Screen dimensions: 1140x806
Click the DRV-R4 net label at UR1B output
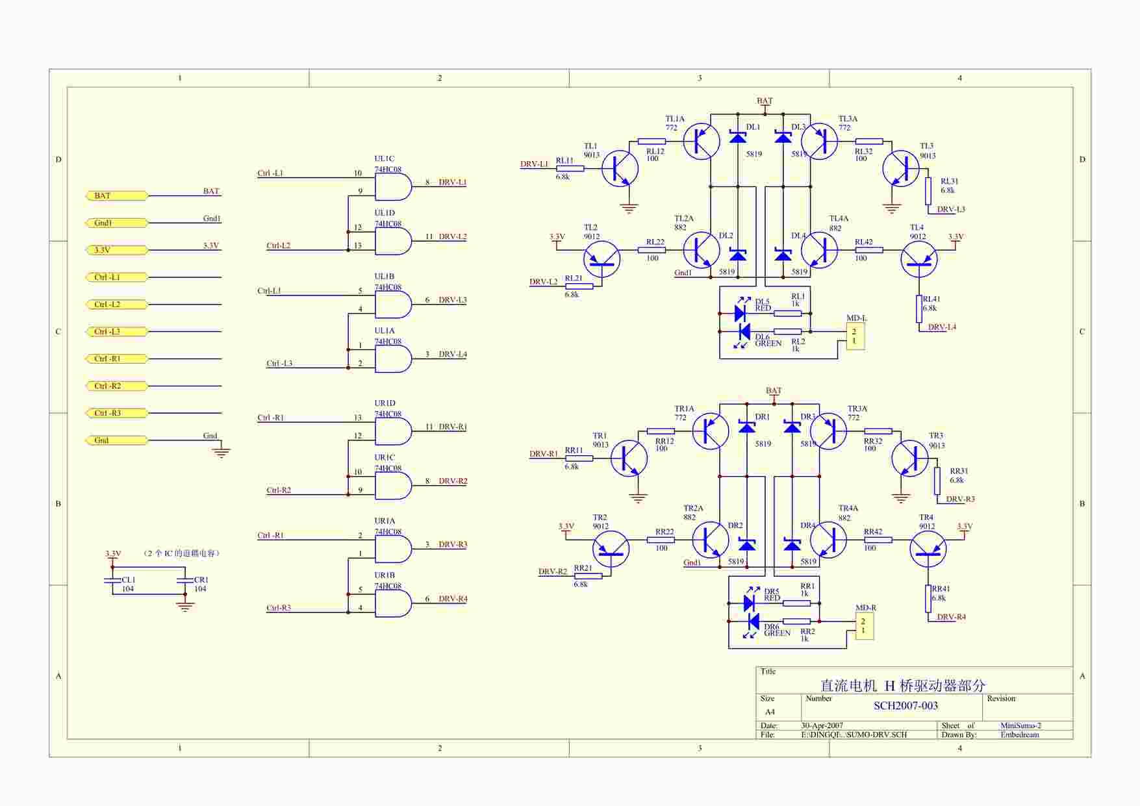[x=453, y=599]
